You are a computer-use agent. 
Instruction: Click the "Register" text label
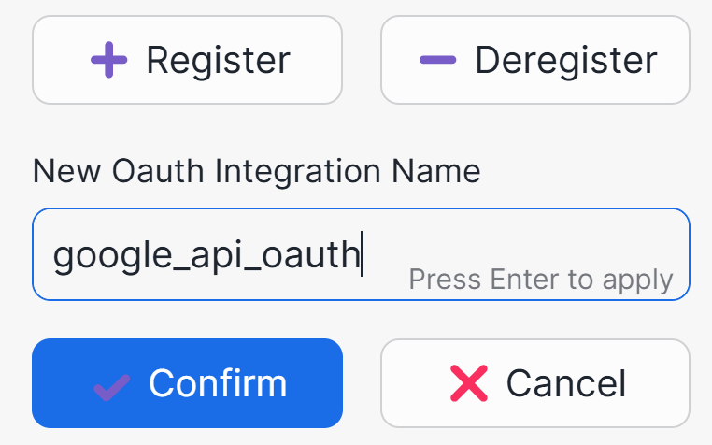218,61
